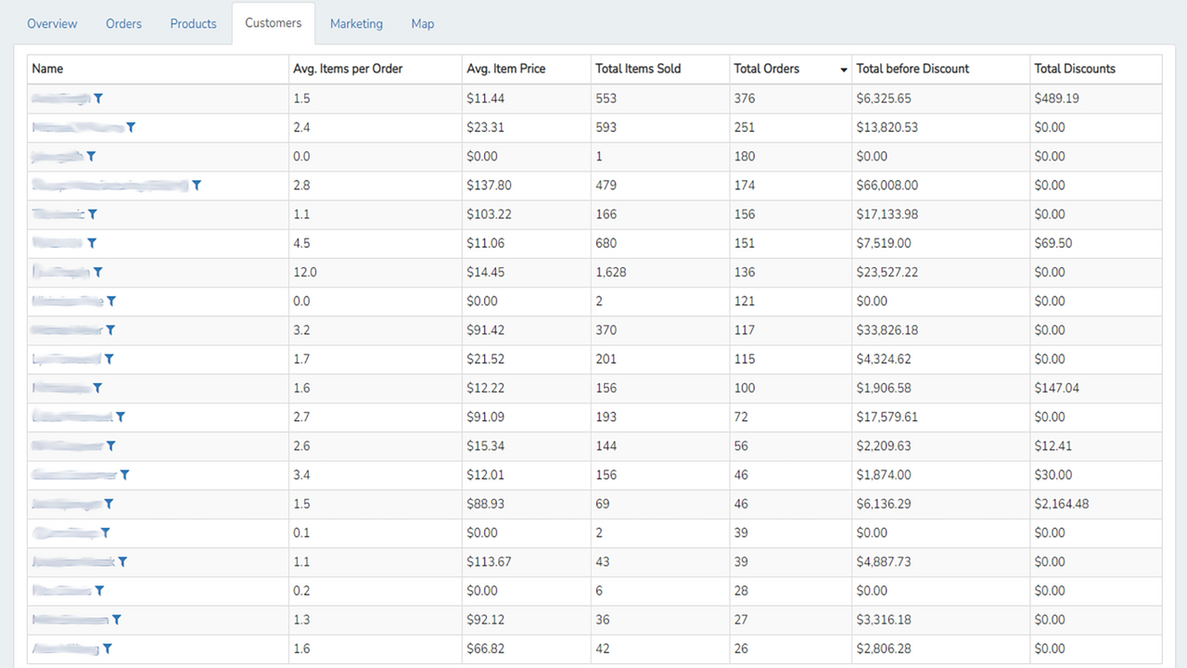Sort by Avg. Item Price header
Screen dimensions: 1187x668
pyautogui.click(x=526, y=69)
